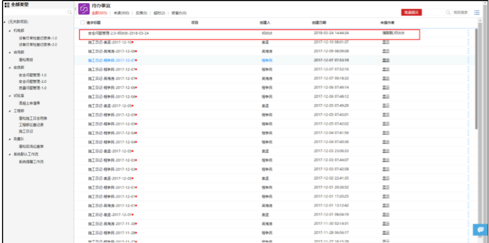Viewport: 489px width, 243px height.
Task: Click the 创建人 column header
Action: pos(266,22)
